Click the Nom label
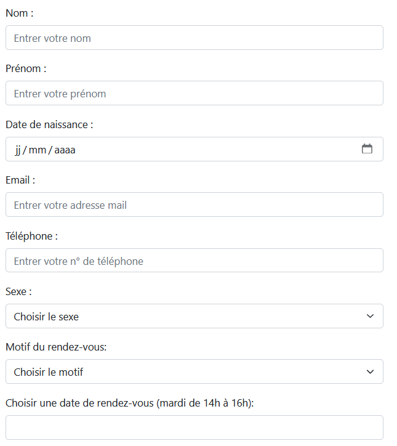Image resolution: width=397 pixels, height=446 pixels. click(x=20, y=14)
